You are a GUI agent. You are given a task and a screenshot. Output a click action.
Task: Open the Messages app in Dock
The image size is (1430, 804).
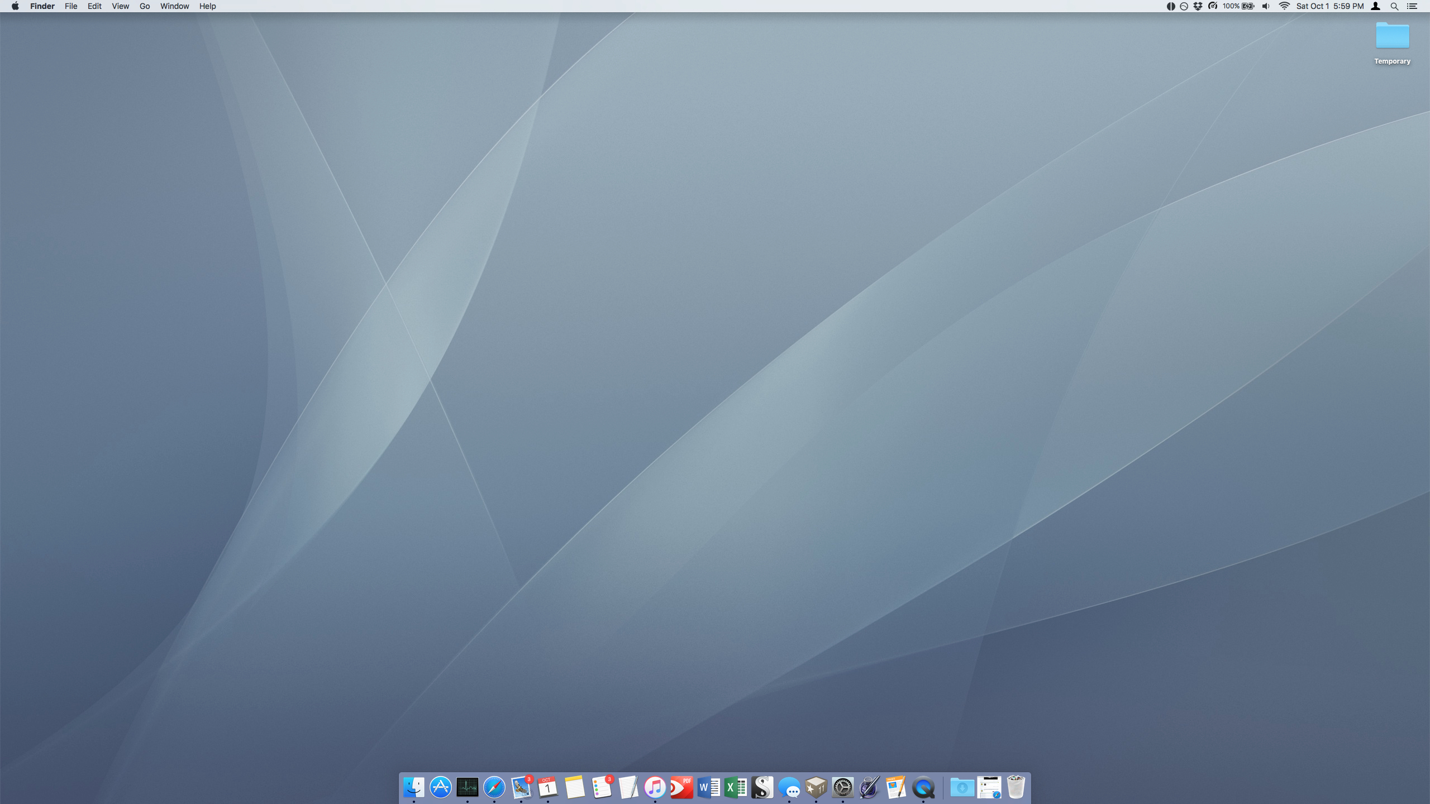click(789, 787)
